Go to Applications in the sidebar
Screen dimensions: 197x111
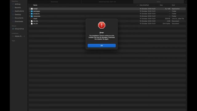pyautogui.click(x=19, y=11)
